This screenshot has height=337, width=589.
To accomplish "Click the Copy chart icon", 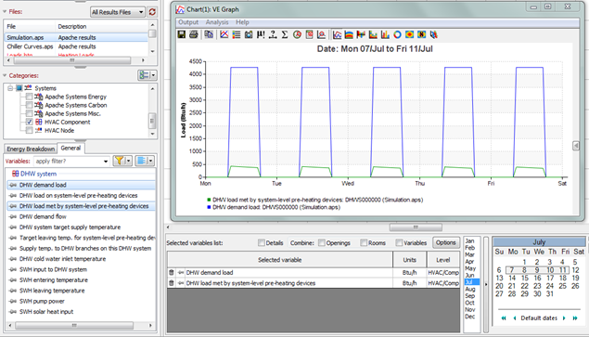I will coord(209,34).
